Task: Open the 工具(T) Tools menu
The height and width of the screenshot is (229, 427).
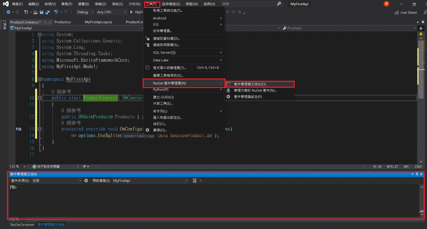Action: click(x=151, y=4)
